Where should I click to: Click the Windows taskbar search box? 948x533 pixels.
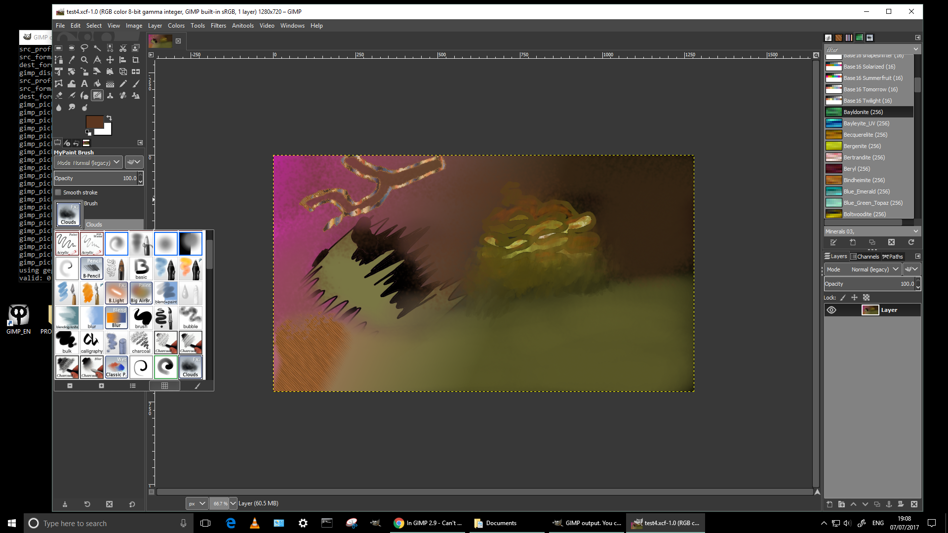click(108, 523)
